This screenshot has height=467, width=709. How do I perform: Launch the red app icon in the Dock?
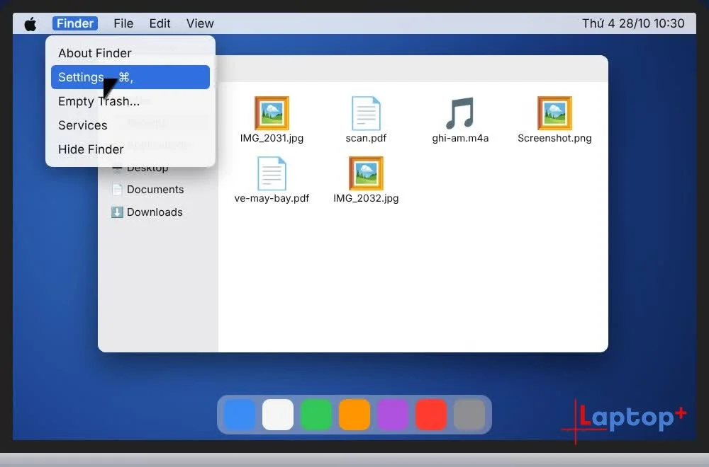[x=431, y=414]
